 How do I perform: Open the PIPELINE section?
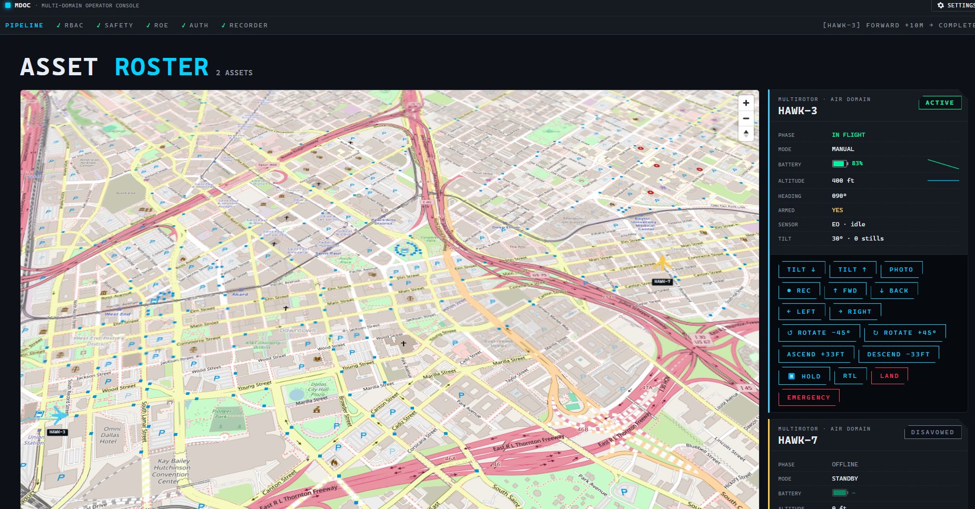click(24, 25)
